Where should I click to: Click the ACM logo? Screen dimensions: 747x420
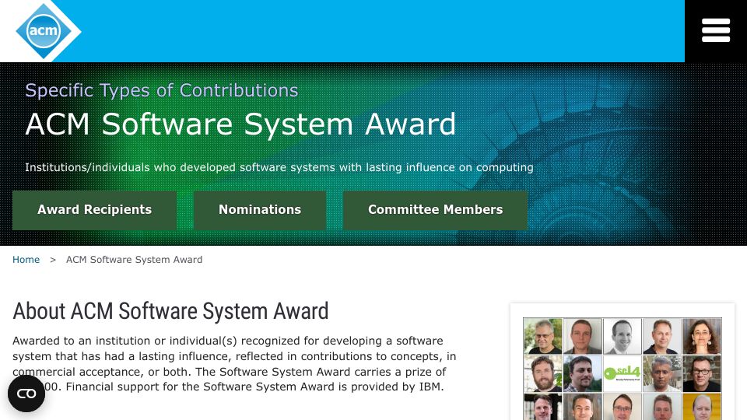coord(47,30)
